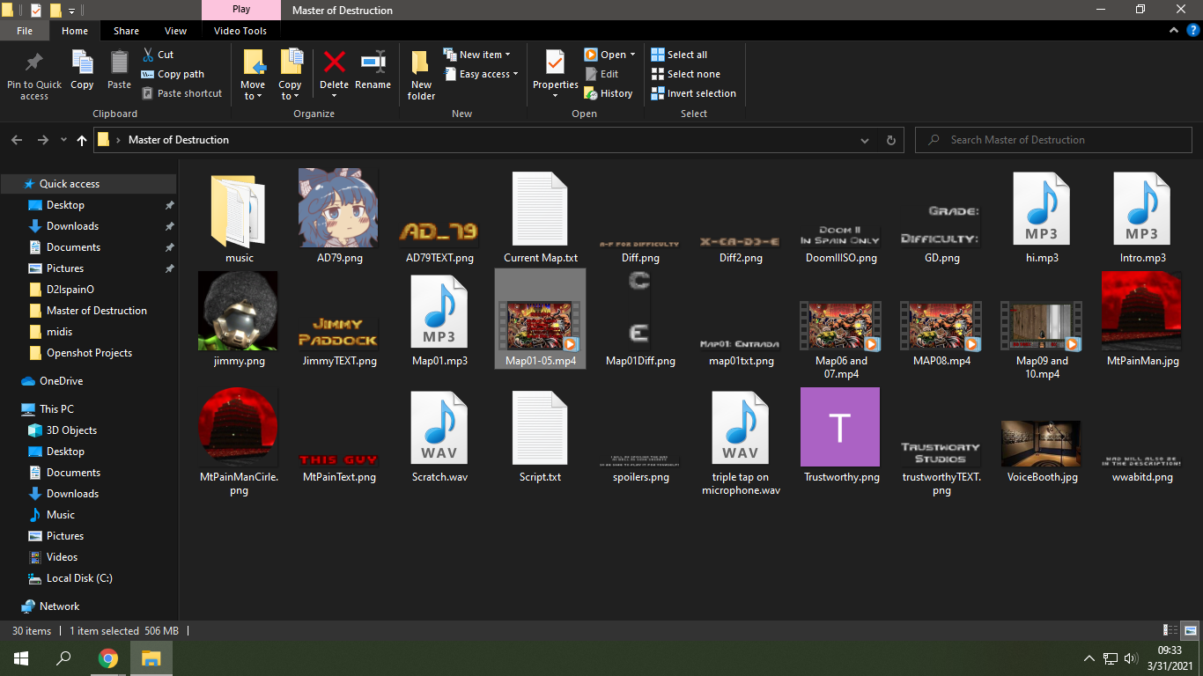Image resolution: width=1203 pixels, height=676 pixels.
Task: Go back with the Back arrow
Action: tap(16, 140)
